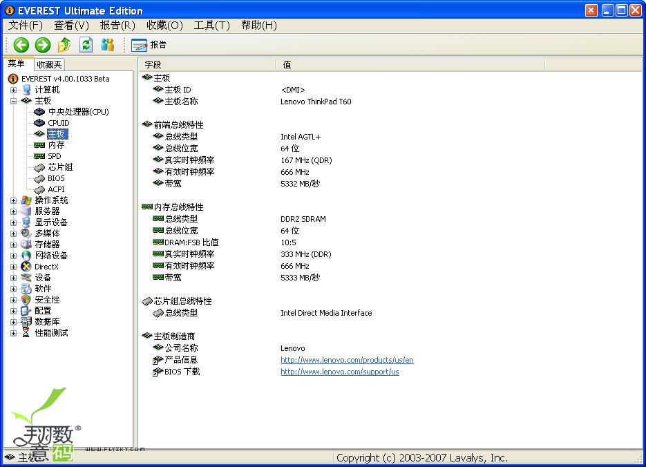
Task: Click the green Back arrow toolbar icon
Action: pos(21,45)
